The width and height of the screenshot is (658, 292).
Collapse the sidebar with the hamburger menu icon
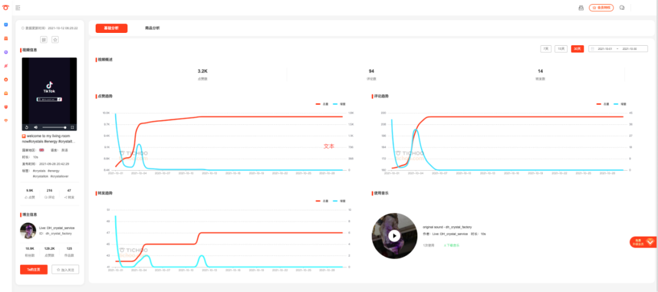pos(18,7)
